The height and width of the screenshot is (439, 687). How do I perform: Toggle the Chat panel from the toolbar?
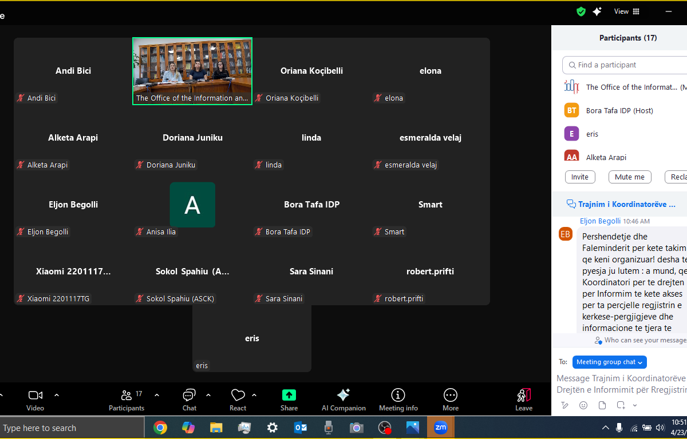pyautogui.click(x=189, y=395)
